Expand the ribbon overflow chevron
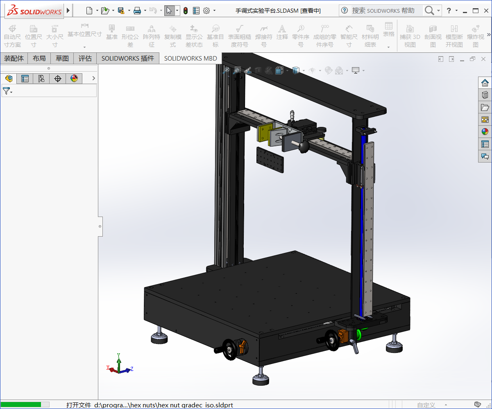Image resolution: width=492 pixels, height=409 pixels. (488, 34)
